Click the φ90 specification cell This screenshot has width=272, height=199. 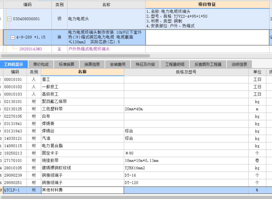pyautogui.click(x=186, y=153)
